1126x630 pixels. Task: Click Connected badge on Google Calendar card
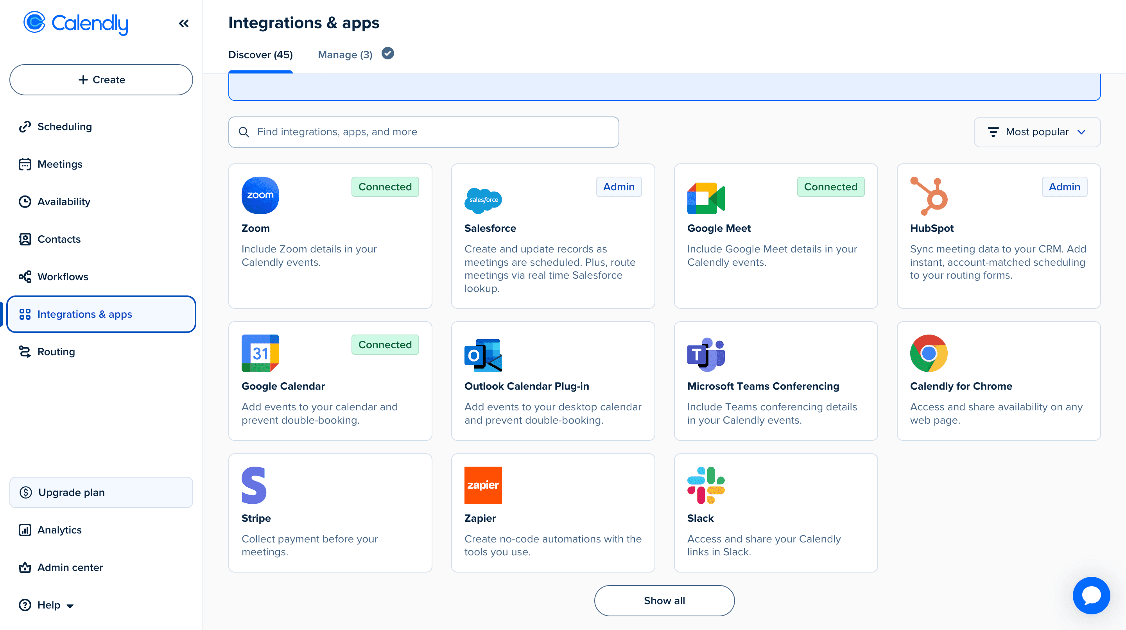coord(385,345)
